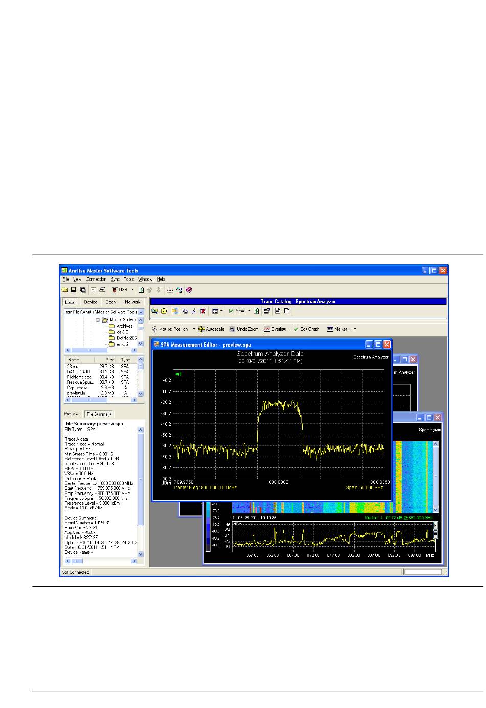The image size is (486, 708).
Task: Click the copy icon in Trace Catalog toolbar
Action: coord(184,311)
